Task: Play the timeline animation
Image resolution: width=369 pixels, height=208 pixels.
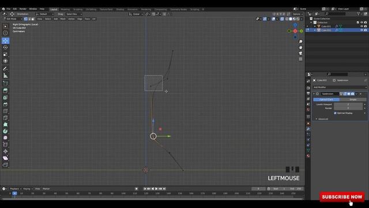Action: click(x=156, y=189)
